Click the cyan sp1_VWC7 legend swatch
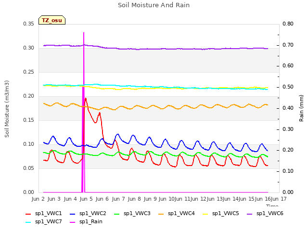Screen dimensions: 308x231 [28, 222]
